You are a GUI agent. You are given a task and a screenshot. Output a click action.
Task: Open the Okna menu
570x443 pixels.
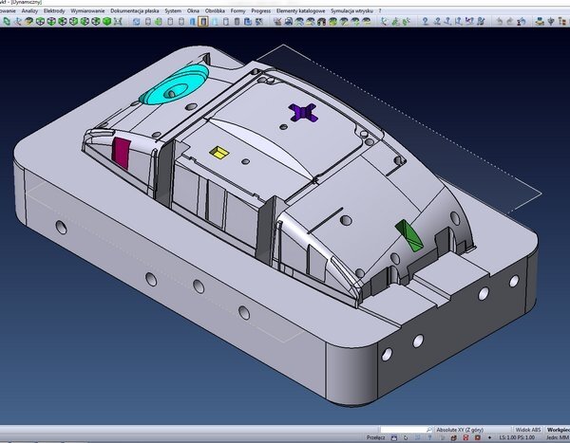coord(193,10)
